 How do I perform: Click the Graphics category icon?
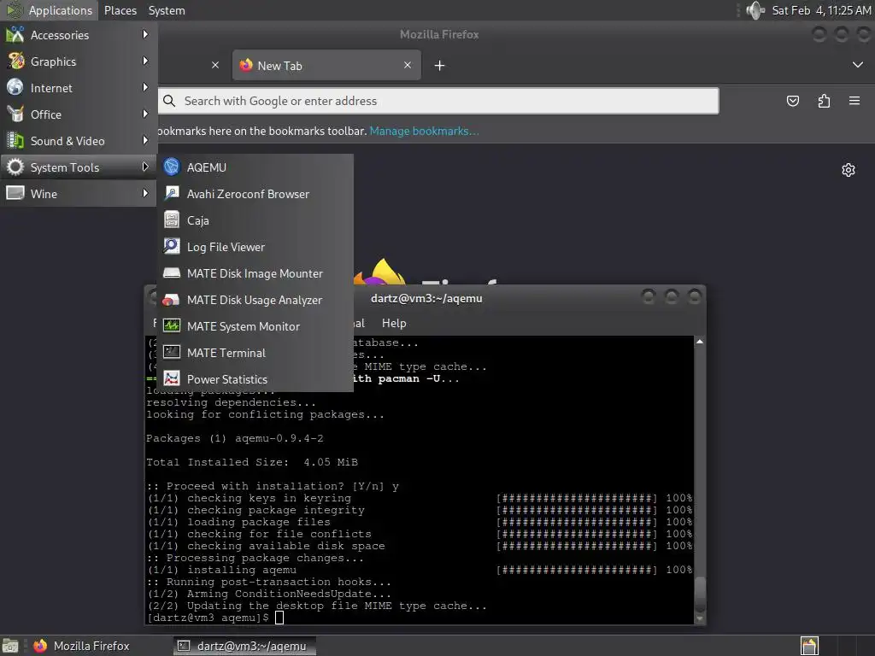[15, 61]
